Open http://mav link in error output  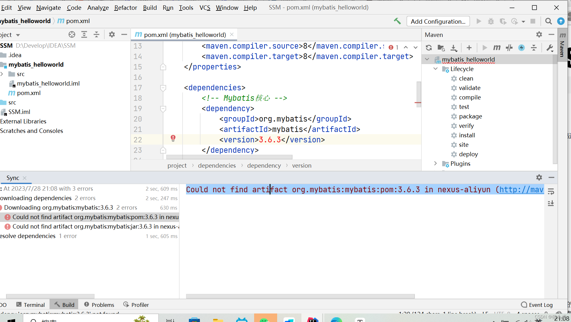tap(521, 189)
